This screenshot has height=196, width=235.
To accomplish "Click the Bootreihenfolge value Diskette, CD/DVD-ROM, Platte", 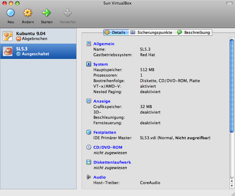I will click(x=170, y=81).
